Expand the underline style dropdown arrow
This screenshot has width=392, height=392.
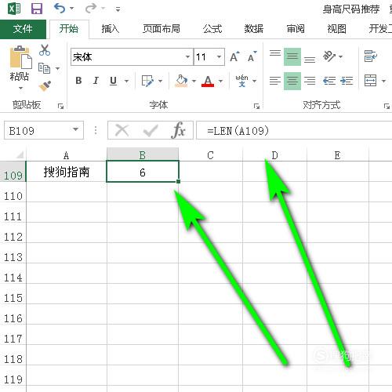click(126, 81)
